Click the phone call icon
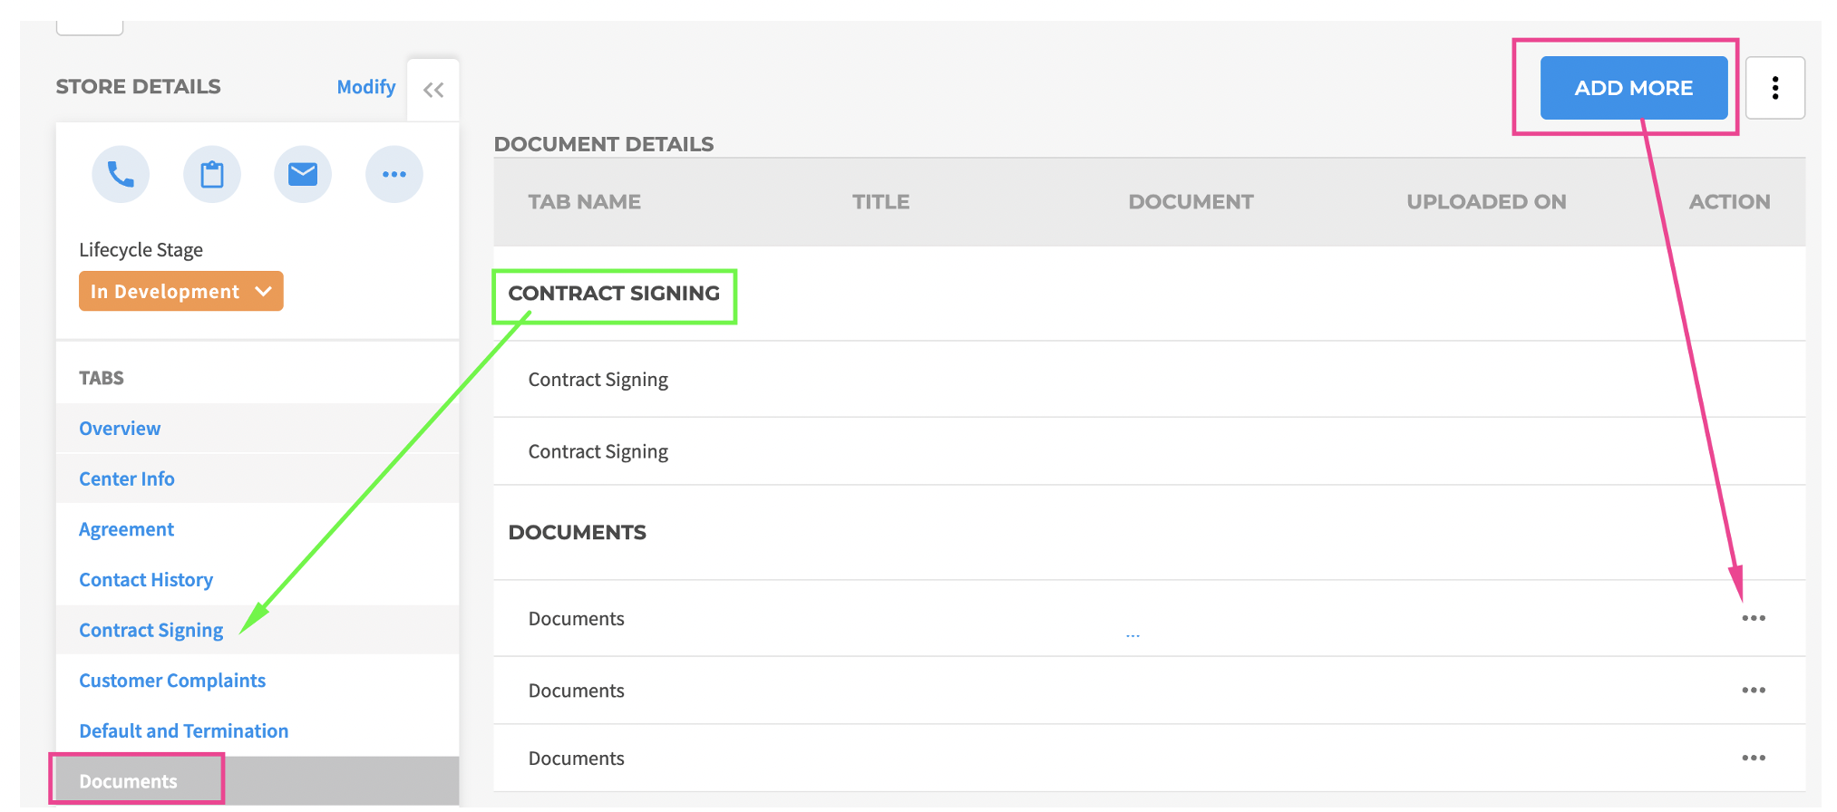The width and height of the screenshot is (1837, 812). click(121, 174)
